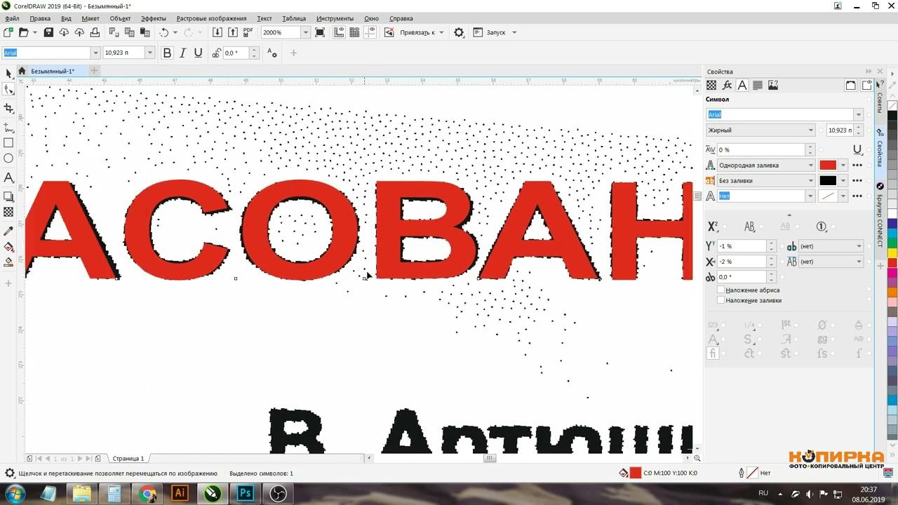898x505 pixels.
Task: Open the underline style button in Properties
Action: (857, 149)
